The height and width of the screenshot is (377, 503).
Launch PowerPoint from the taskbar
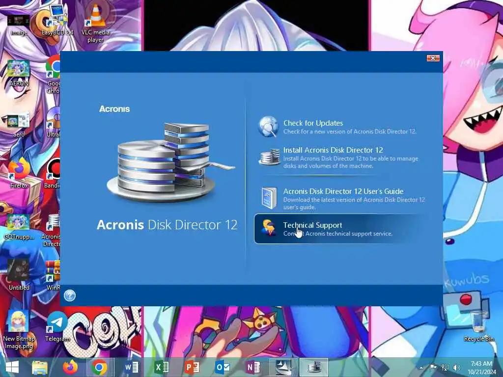click(192, 367)
